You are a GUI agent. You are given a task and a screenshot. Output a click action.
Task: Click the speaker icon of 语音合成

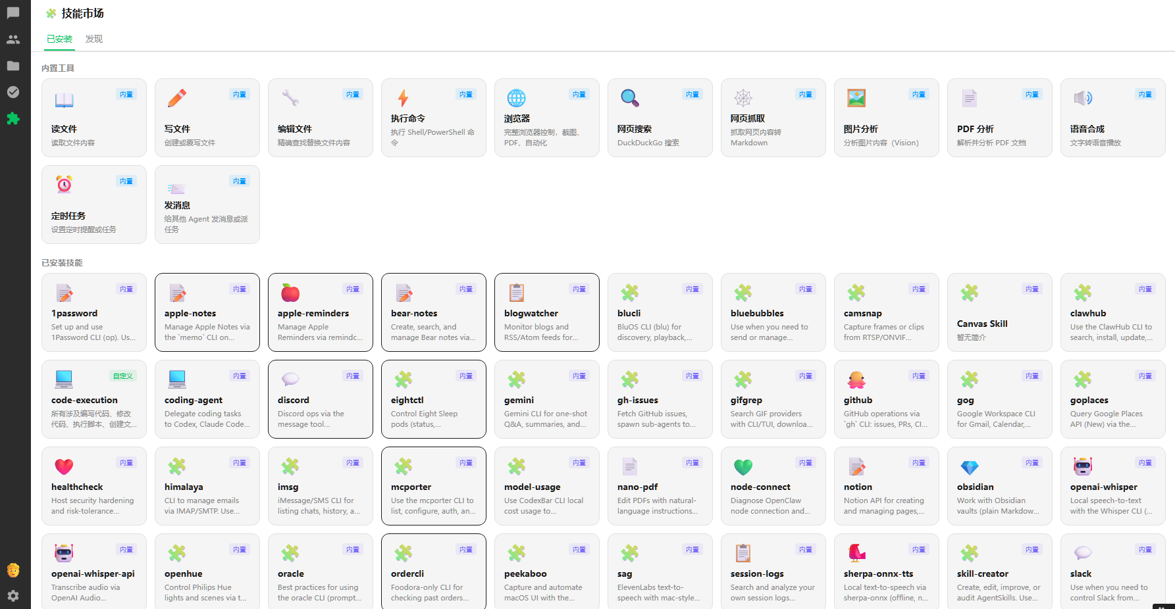tap(1083, 99)
